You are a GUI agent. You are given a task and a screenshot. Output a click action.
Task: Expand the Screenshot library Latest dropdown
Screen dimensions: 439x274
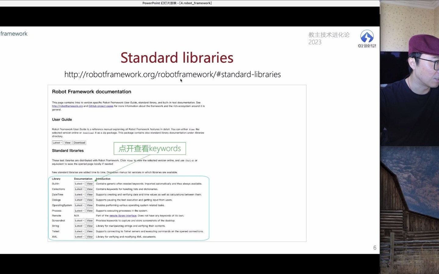click(x=80, y=221)
